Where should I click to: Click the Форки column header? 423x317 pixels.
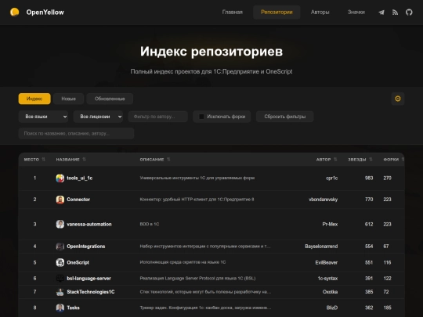[x=391, y=160]
